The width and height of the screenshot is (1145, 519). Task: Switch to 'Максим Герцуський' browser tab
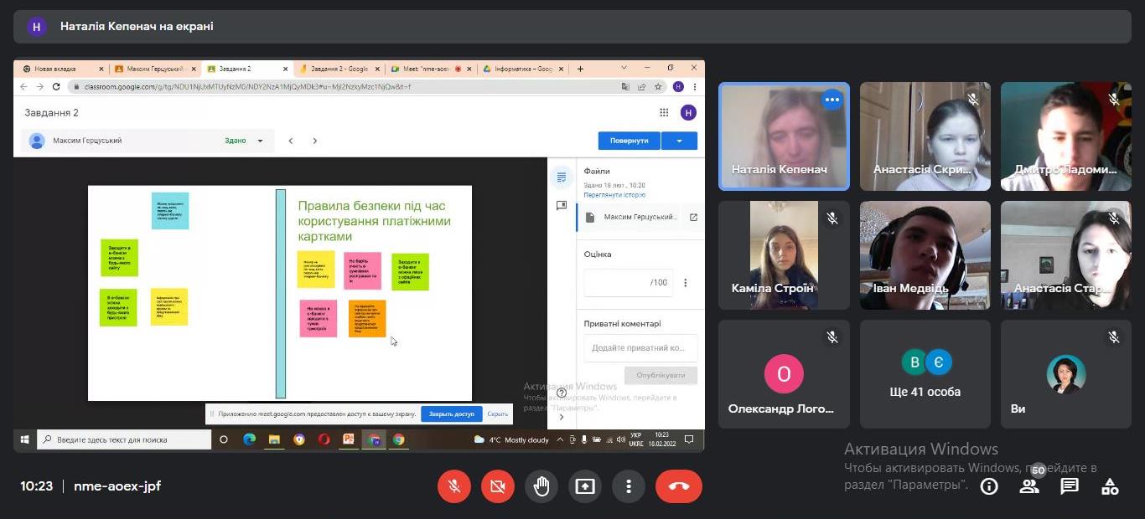pyautogui.click(x=155, y=69)
